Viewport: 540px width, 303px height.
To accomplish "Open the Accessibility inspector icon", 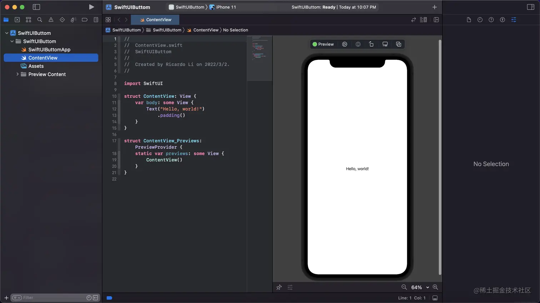I will [502, 20].
